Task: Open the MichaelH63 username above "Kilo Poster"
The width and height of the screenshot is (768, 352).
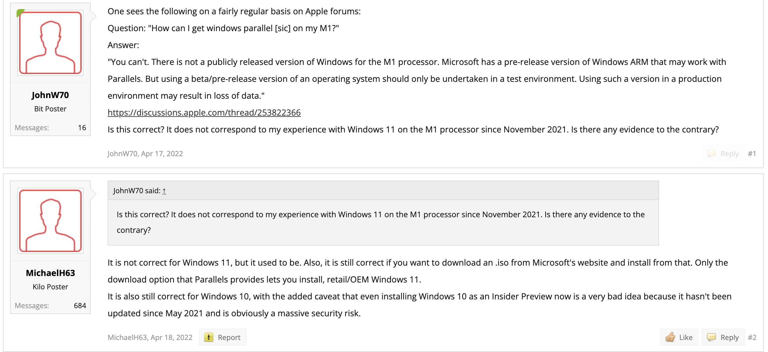Action: pos(50,273)
